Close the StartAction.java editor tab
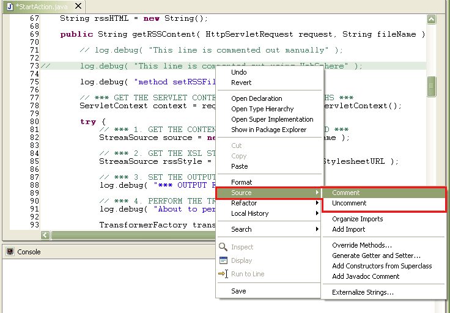450x313 pixels. click(x=78, y=6)
